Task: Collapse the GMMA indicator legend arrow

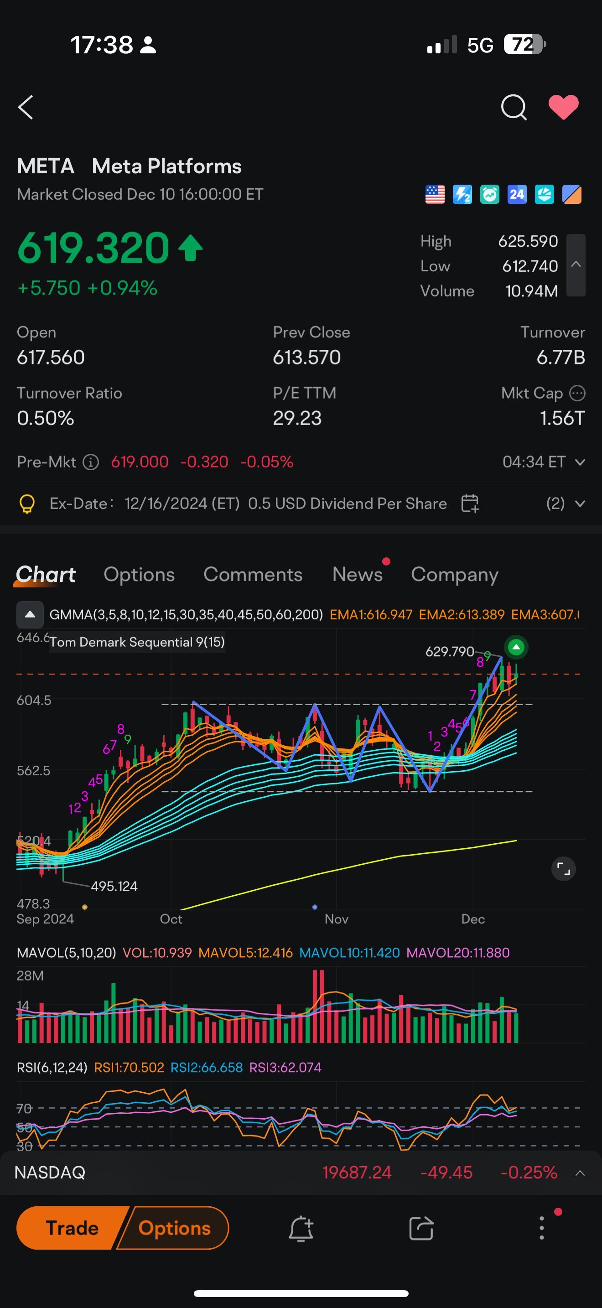Action: 30,614
